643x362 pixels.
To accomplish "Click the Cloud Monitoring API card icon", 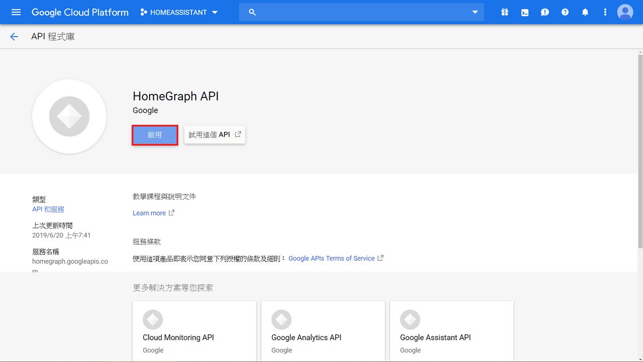I will click(x=153, y=319).
